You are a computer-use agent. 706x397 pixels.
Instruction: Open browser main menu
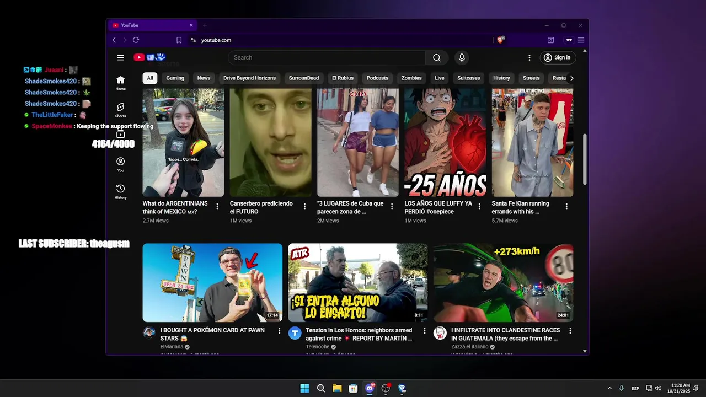click(x=581, y=40)
